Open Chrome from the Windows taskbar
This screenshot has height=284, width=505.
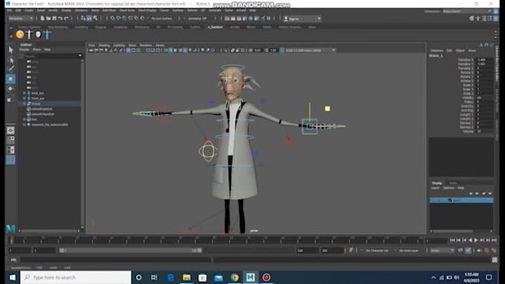235,277
